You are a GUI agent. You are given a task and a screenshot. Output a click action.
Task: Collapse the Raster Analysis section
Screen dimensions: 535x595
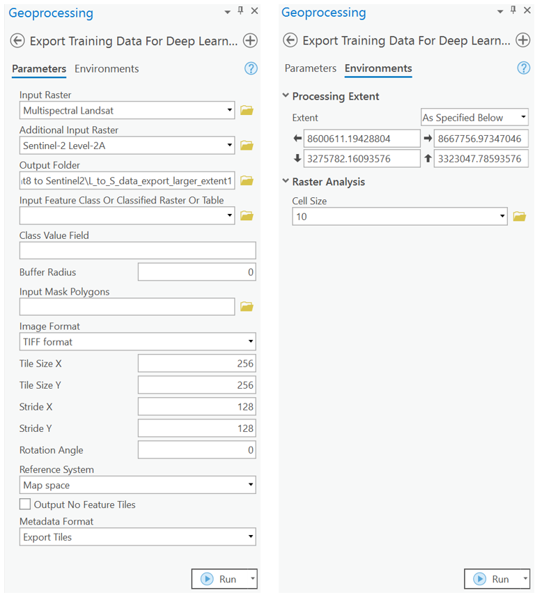(x=286, y=181)
